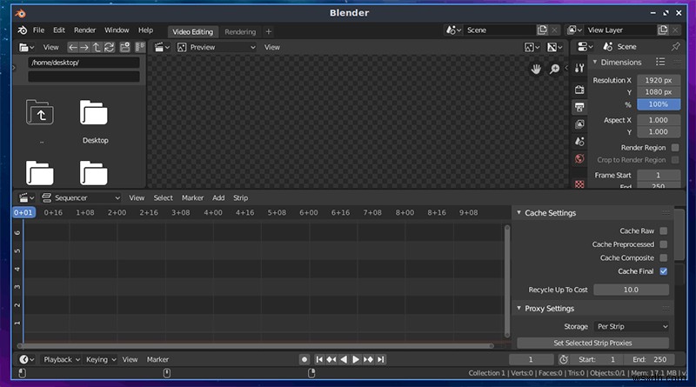Switch to the Rendering workspace tab
696x387 pixels.
(x=240, y=32)
